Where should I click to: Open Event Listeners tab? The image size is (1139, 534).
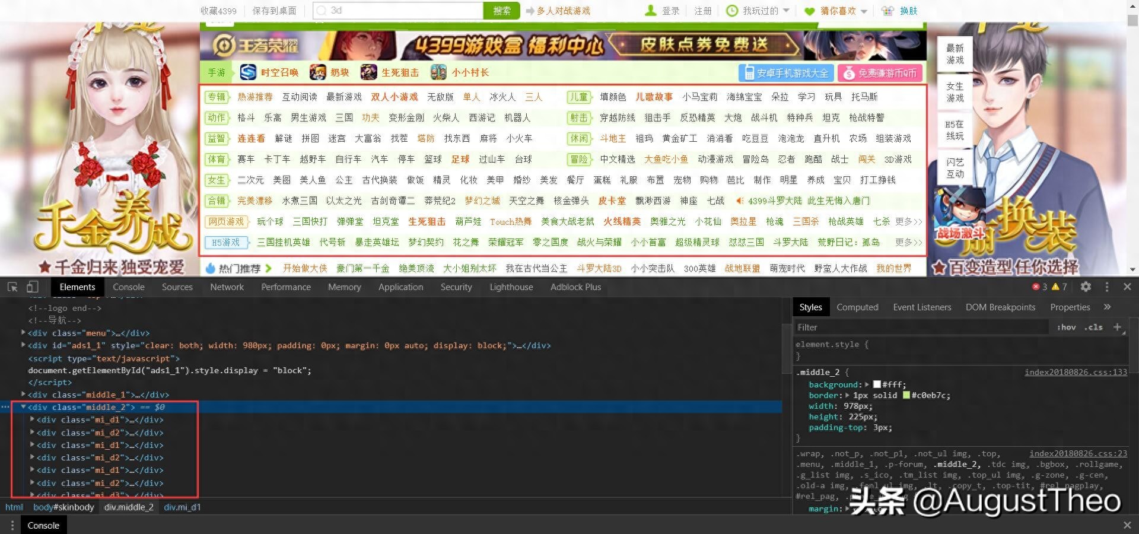pos(922,307)
